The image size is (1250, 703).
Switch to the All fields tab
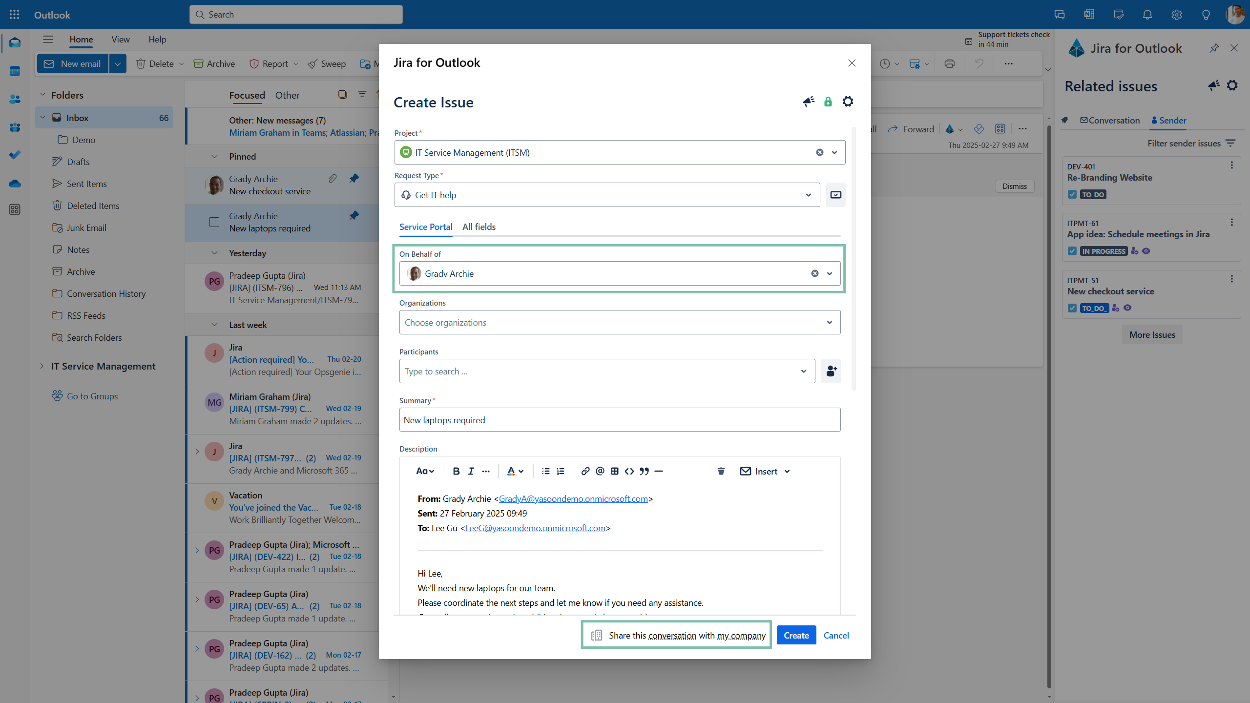click(x=479, y=227)
